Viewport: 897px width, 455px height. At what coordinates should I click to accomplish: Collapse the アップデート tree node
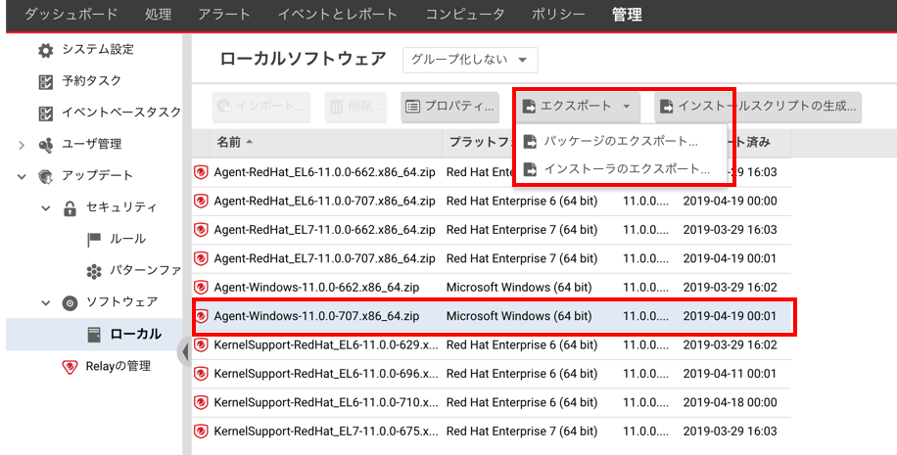point(22,176)
